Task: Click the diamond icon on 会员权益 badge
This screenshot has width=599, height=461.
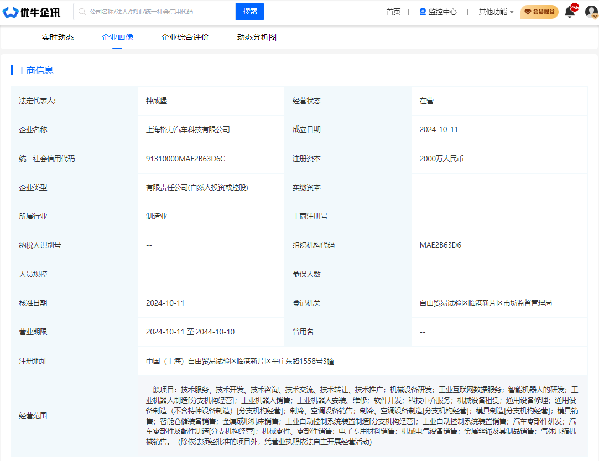Action: tap(528, 11)
